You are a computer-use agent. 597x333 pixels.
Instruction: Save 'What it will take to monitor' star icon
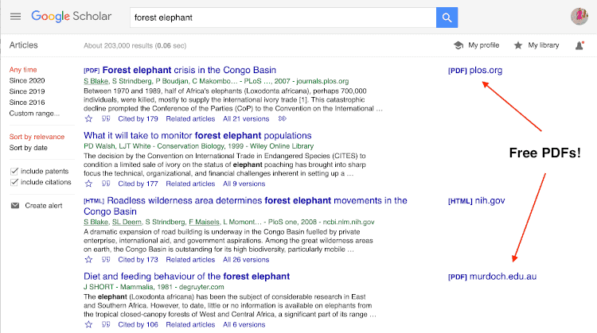coord(88,184)
